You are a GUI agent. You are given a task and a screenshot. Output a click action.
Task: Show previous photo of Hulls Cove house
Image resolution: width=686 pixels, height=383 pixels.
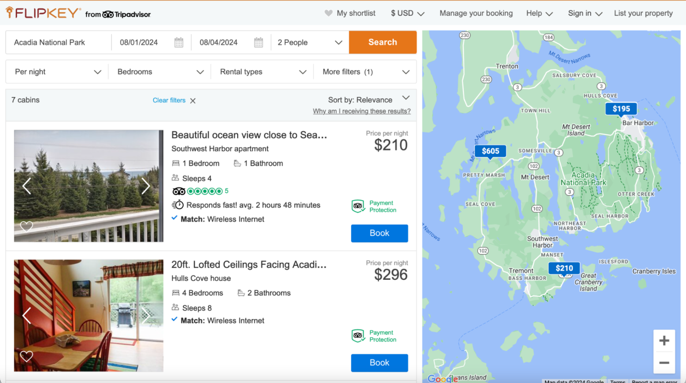click(27, 315)
